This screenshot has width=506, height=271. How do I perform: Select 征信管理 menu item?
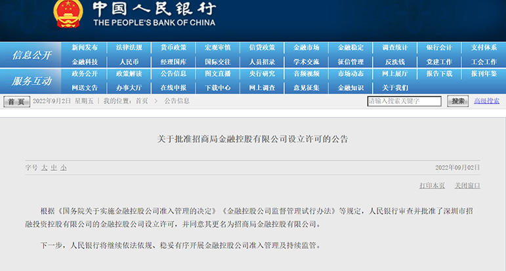pos(350,62)
